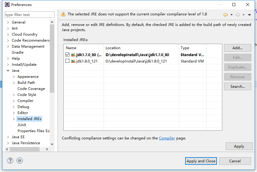Go back using the yellow back arrow
The height and width of the screenshot is (172, 257).
point(226,15)
